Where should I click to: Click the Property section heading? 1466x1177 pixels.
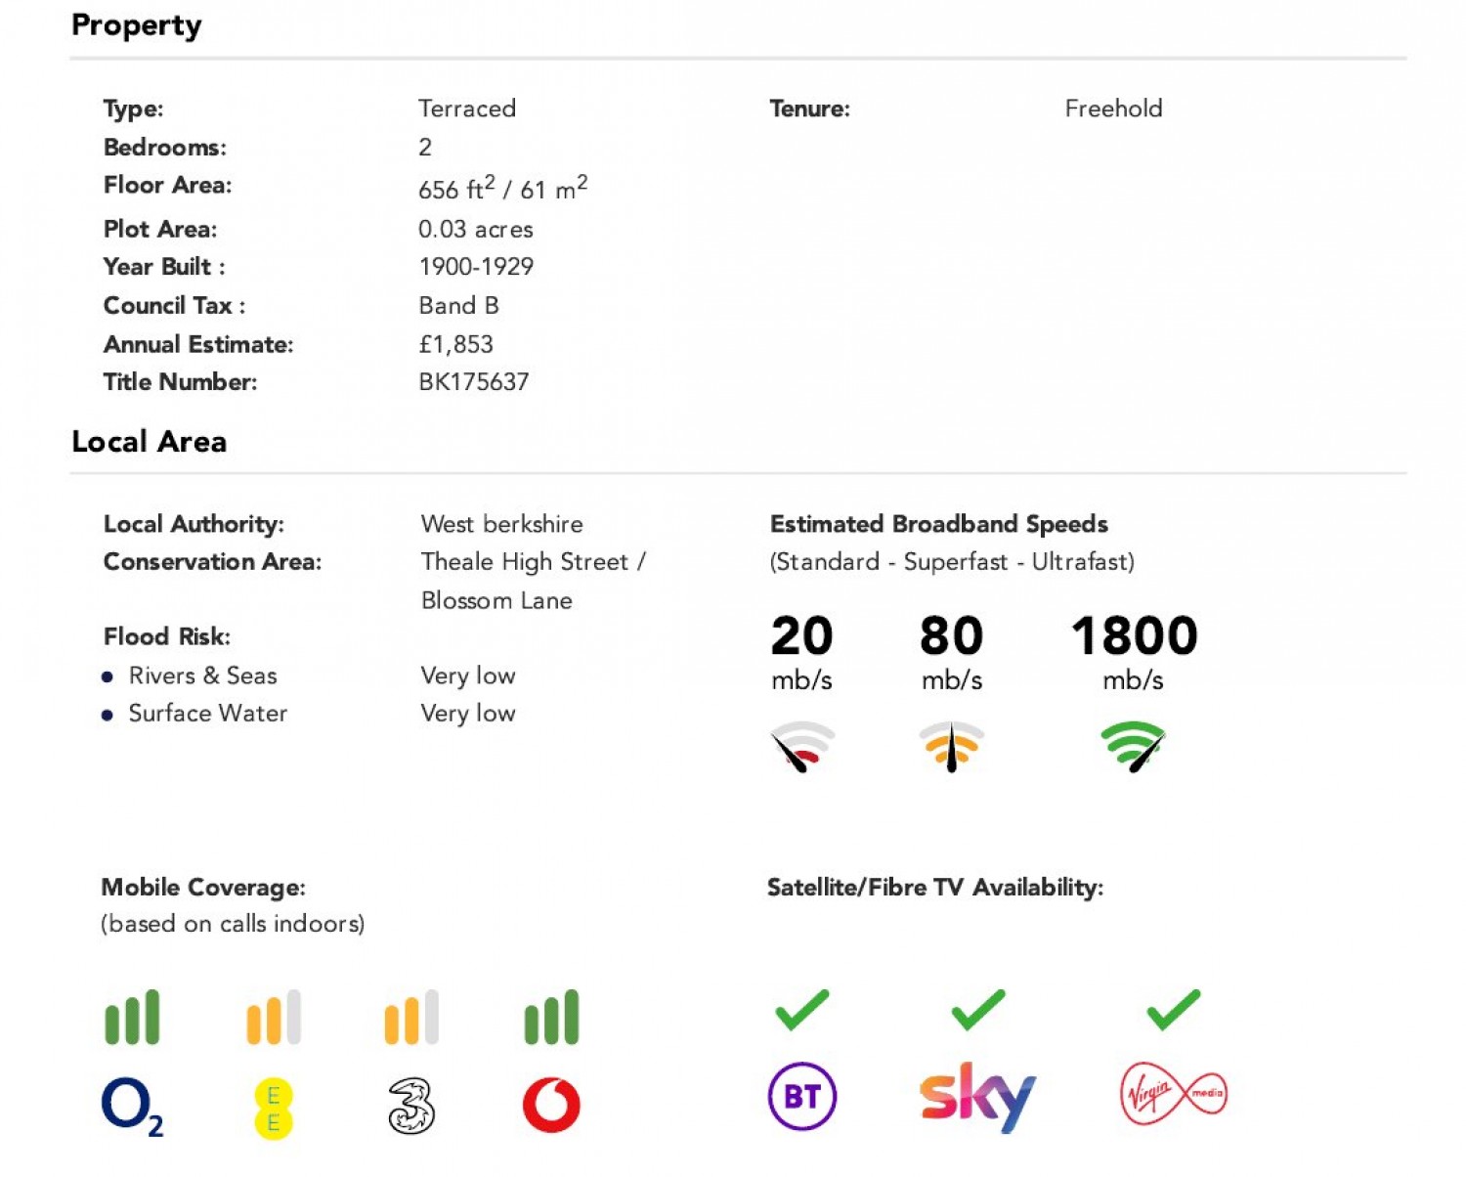137,25
